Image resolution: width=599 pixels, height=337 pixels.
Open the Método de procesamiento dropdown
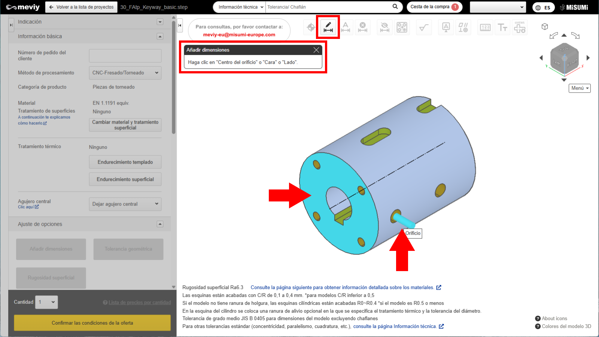(125, 73)
